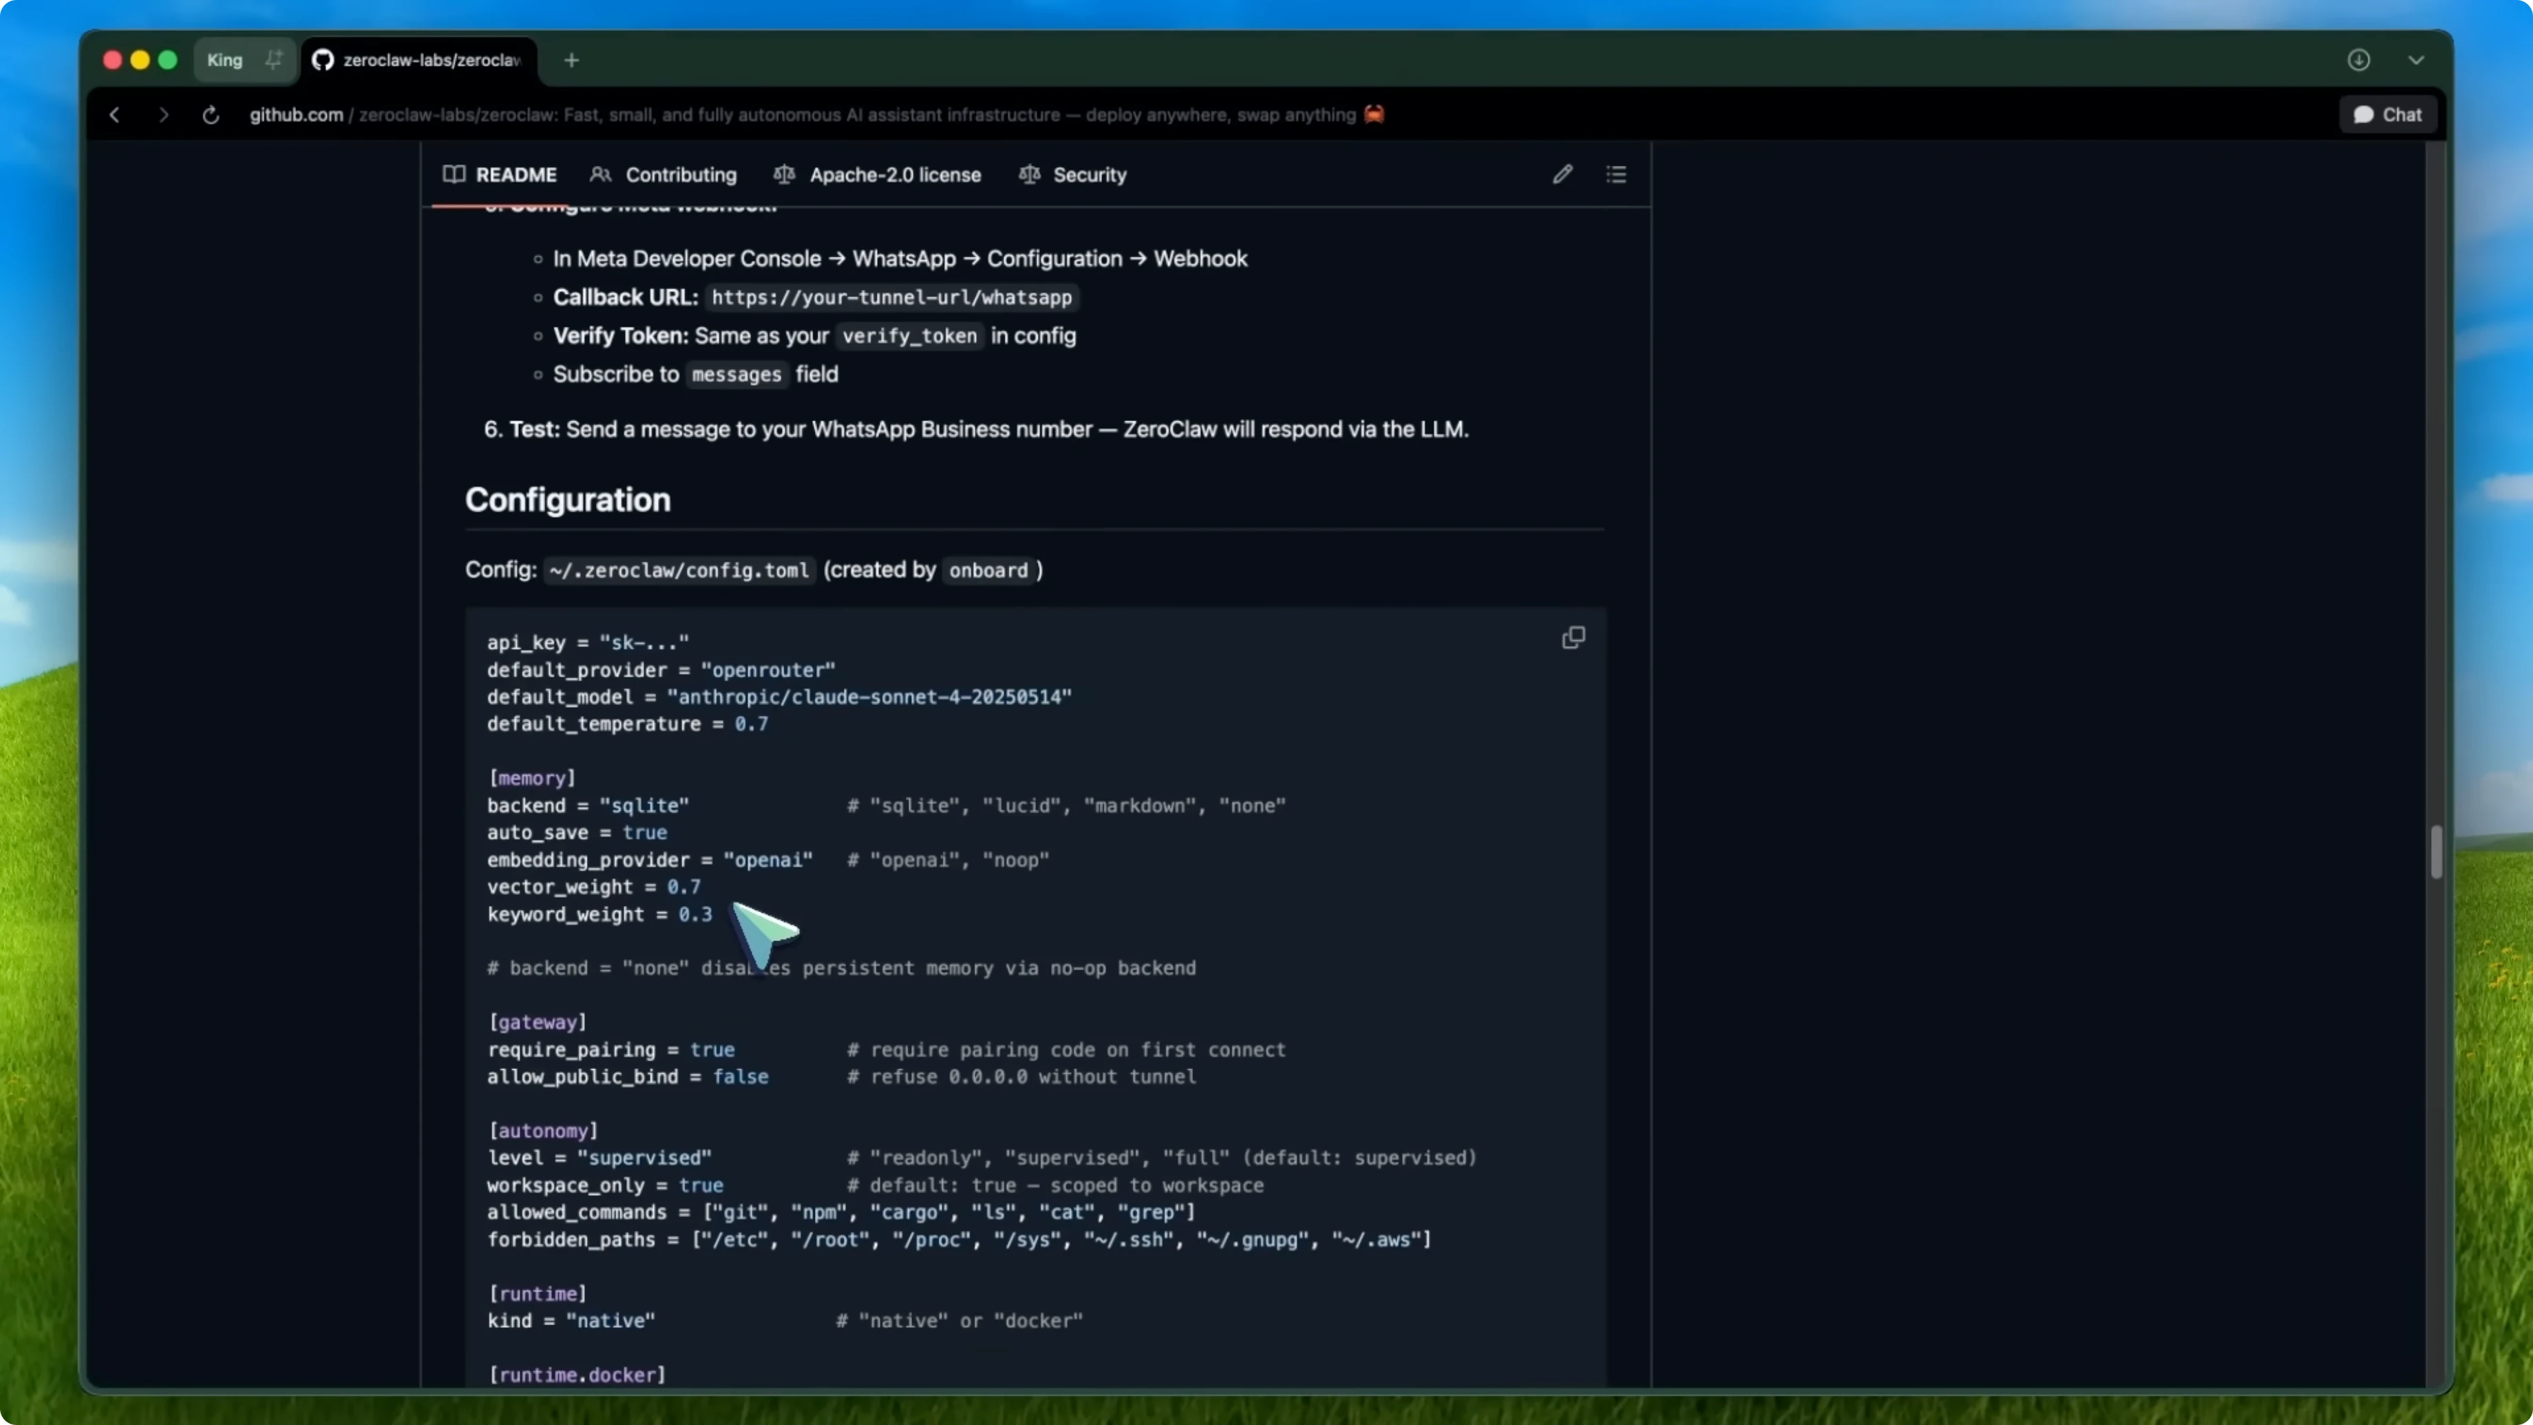Click the pencil icon to edit the README
The height and width of the screenshot is (1425, 2533).
[x=1562, y=174]
